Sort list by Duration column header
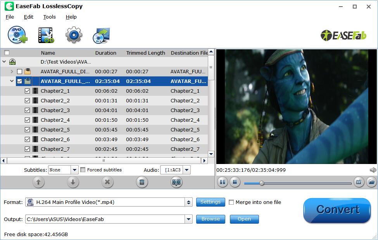Screen dimensions: 378x240 click(x=105, y=53)
